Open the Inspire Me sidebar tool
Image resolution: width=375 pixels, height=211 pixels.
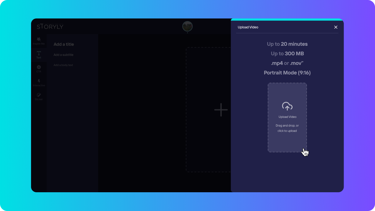[x=39, y=41]
